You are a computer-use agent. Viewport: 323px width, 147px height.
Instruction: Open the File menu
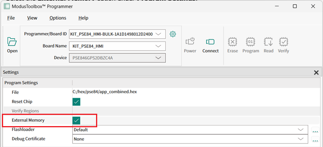pos(11,18)
